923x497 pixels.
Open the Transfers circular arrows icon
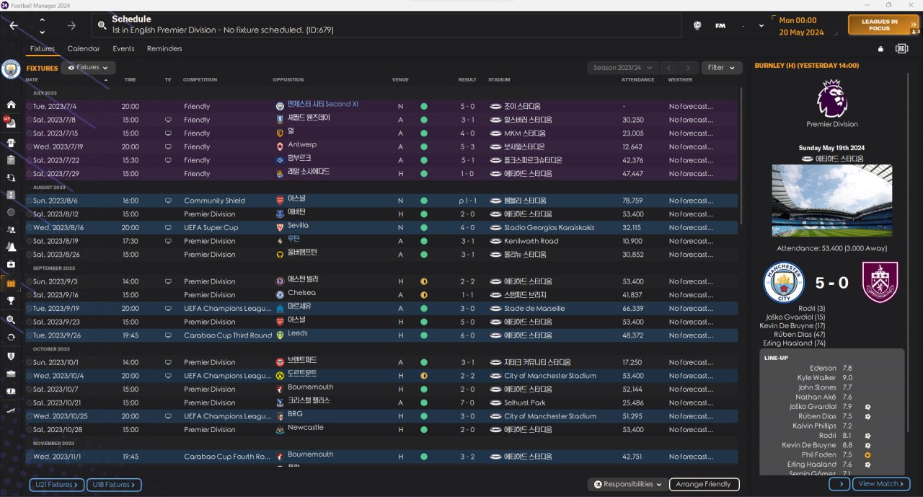11,338
